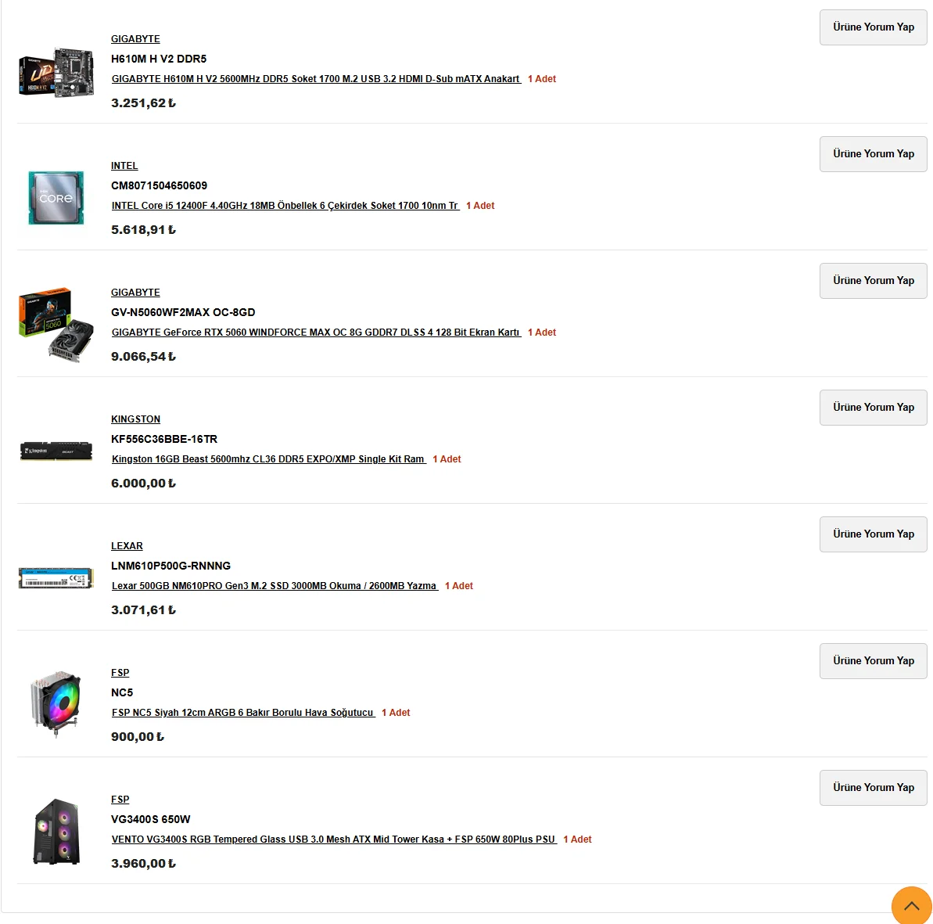Open the Lexar M.2 SSD image
The height and width of the screenshot is (924, 933).
point(56,578)
